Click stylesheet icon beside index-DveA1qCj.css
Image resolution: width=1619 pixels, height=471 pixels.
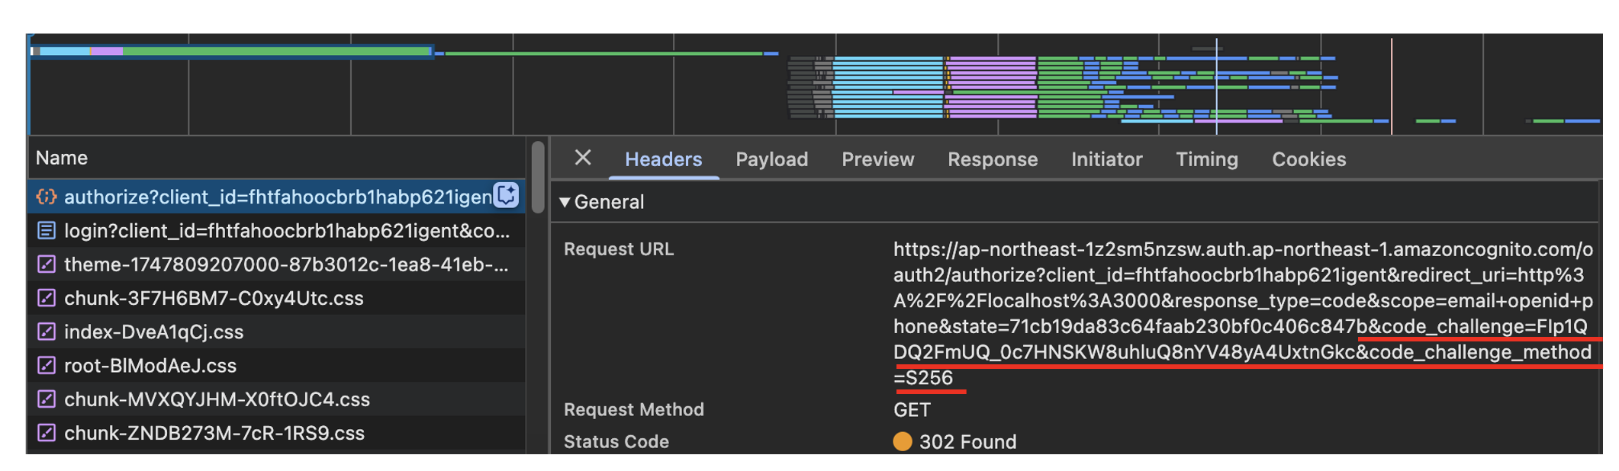(x=47, y=332)
